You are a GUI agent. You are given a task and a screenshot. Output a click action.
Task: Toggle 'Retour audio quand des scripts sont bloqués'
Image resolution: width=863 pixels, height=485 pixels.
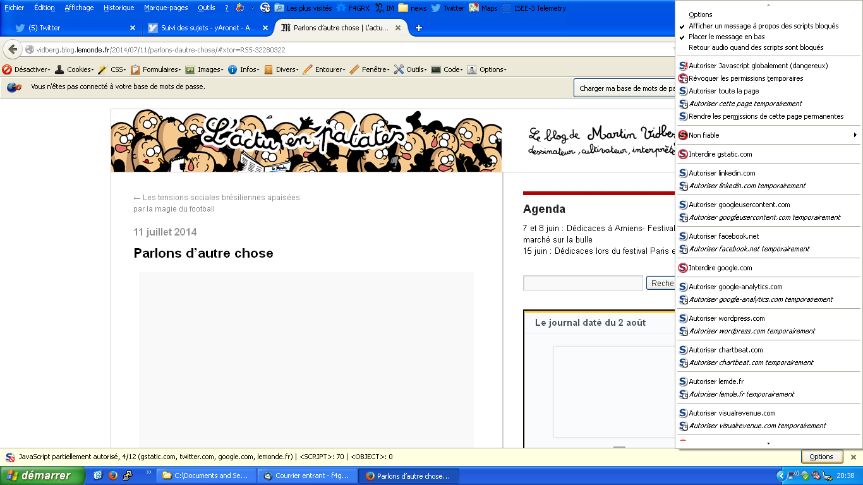coord(756,47)
